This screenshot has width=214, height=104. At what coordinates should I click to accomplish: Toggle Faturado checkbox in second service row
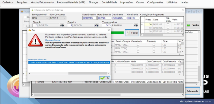[x=154, y=48]
